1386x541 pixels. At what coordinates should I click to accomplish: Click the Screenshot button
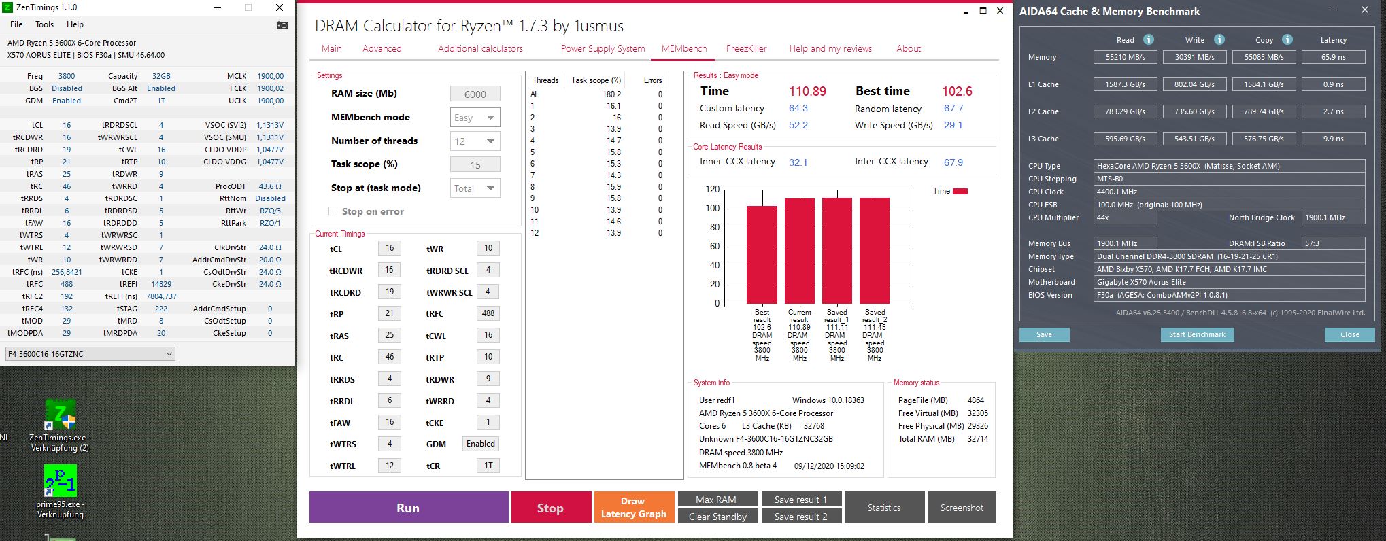(x=962, y=507)
